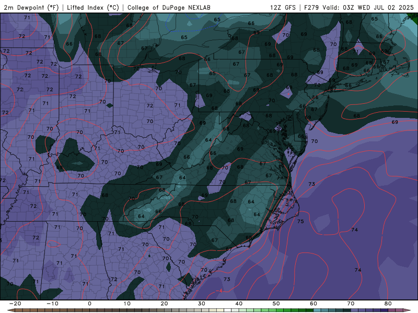Click the "College of DuPage NEXLAB" header text
Image resolution: width=418 pixels, height=313 pixels.
point(169,7)
